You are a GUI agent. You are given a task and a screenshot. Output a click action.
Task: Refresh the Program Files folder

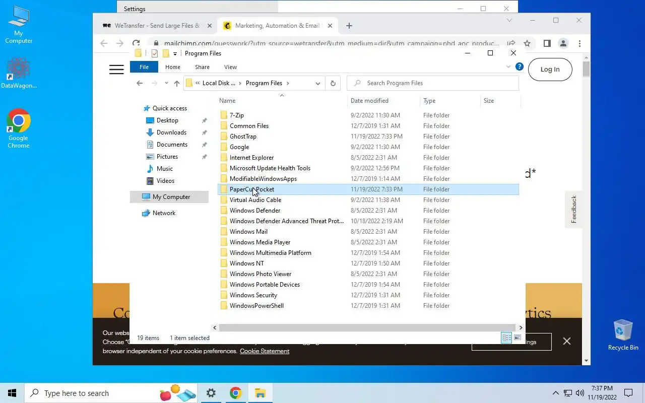(333, 83)
